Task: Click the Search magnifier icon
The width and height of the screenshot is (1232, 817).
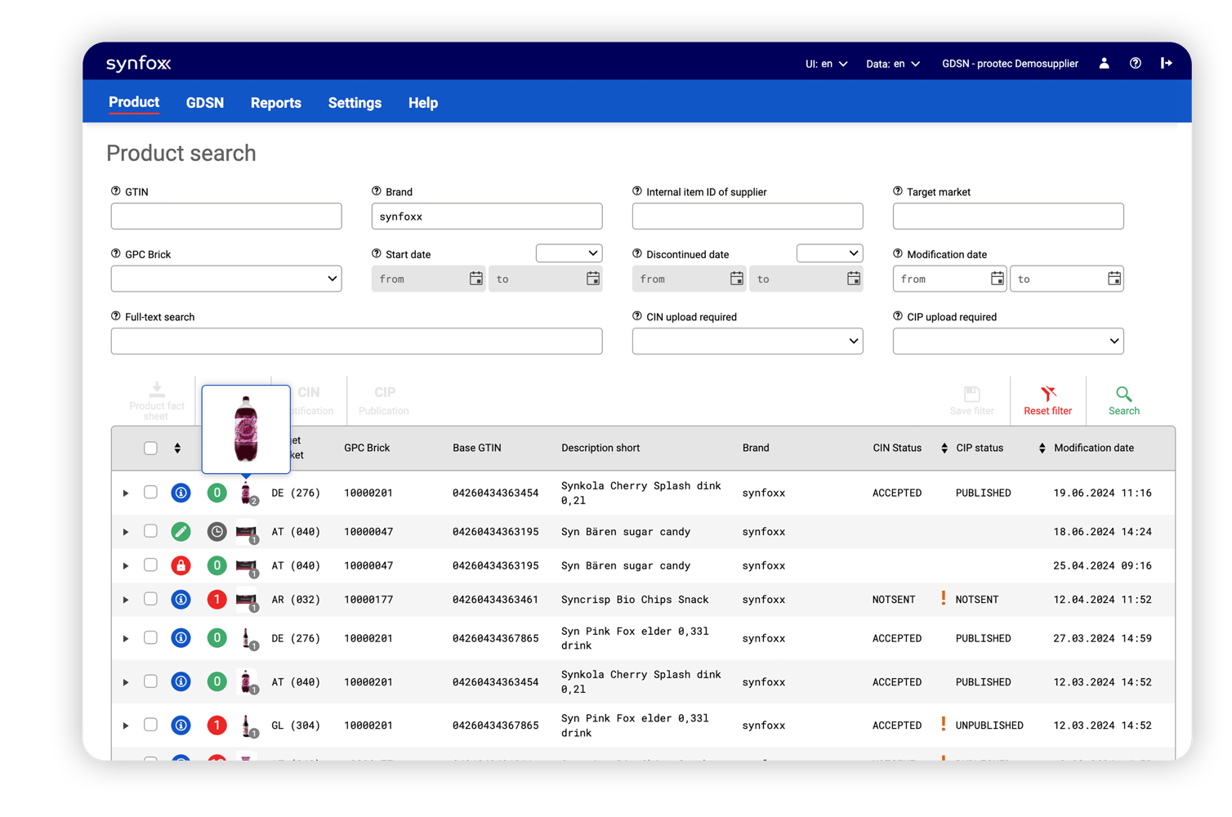Action: pyautogui.click(x=1123, y=395)
